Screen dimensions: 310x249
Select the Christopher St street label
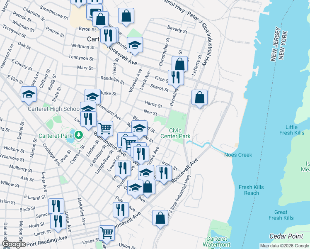pyautogui.click(x=164, y=52)
